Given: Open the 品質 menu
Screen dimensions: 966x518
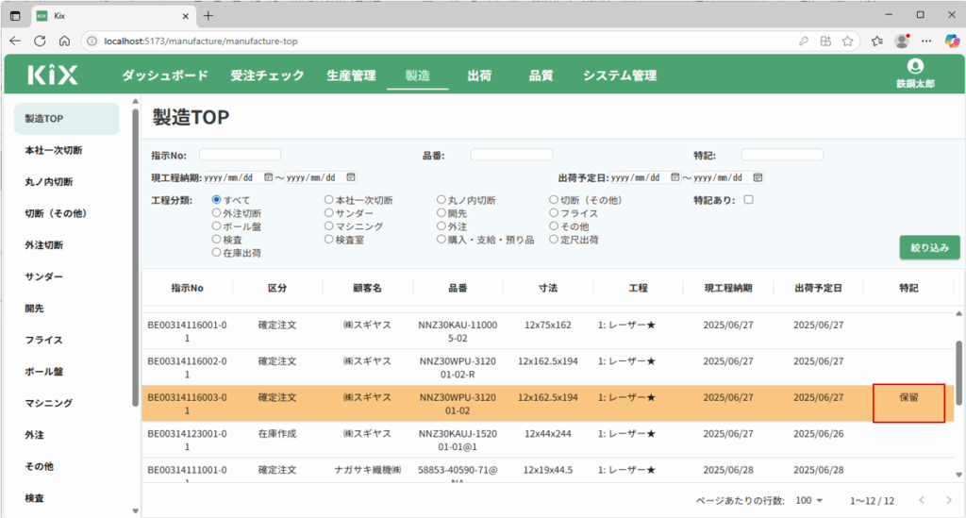Looking at the screenshot, I should pyautogui.click(x=541, y=75).
